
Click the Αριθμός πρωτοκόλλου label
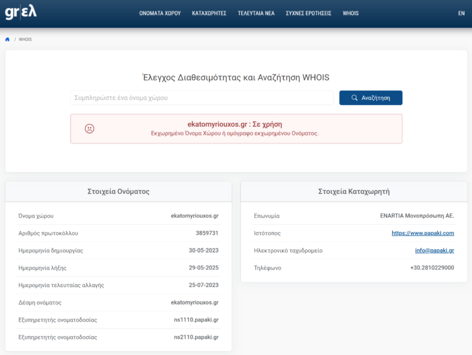(x=48, y=234)
